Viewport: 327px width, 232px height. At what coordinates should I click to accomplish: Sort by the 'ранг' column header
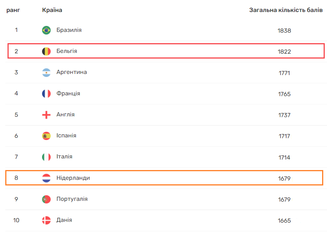click(x=13, y=10)
